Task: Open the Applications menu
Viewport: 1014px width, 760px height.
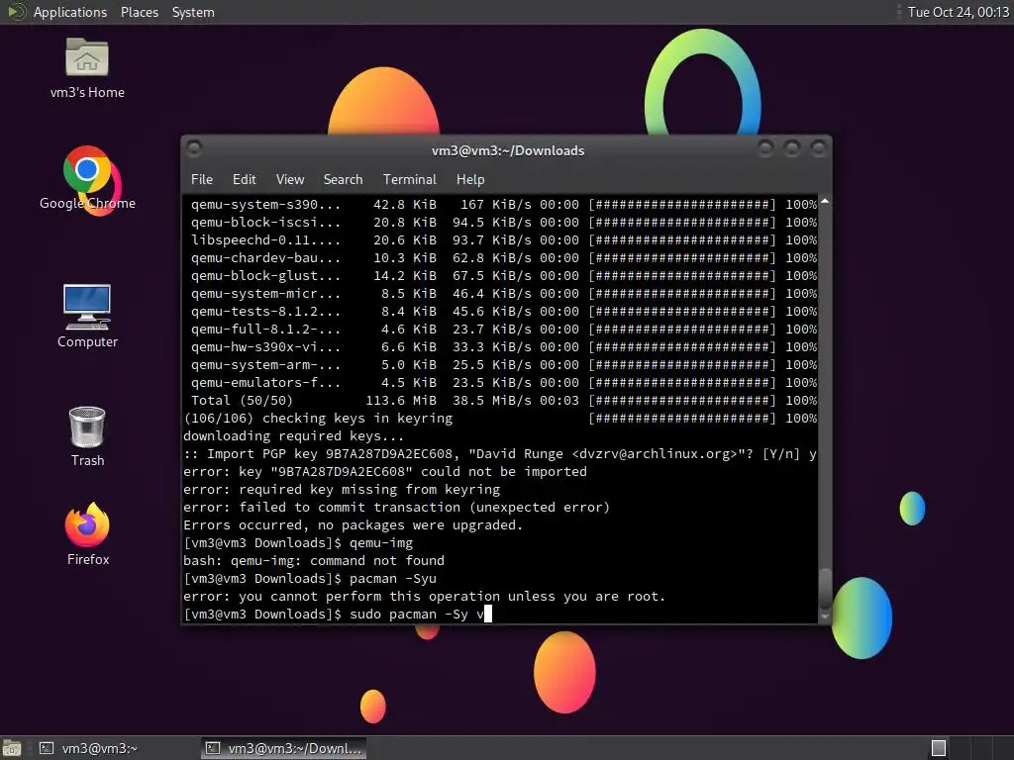Action: click(70, 12)
